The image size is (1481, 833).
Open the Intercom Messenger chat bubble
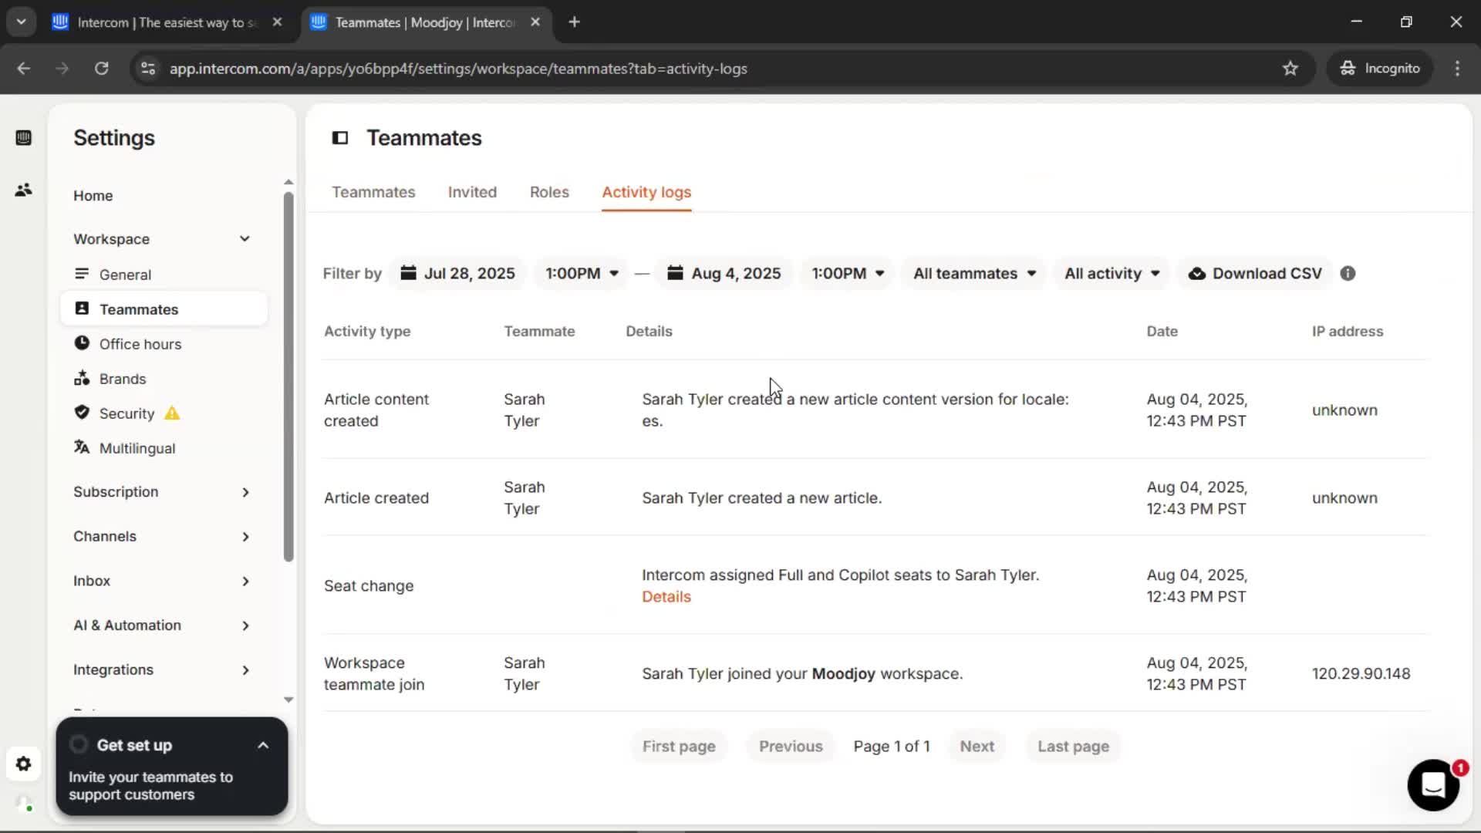click(1433, 785)
